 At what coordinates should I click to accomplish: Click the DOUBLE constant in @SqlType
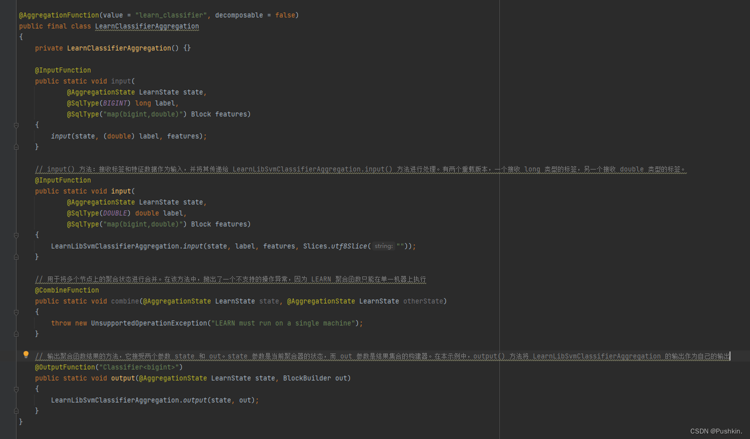coord(115,213)
